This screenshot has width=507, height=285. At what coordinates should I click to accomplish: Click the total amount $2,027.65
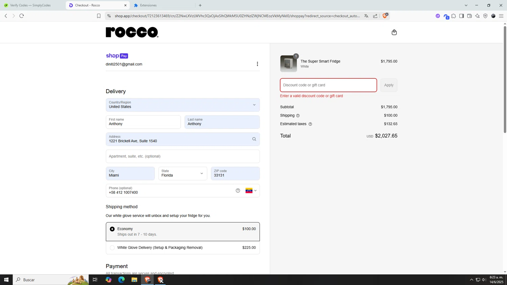click(386, 136)
